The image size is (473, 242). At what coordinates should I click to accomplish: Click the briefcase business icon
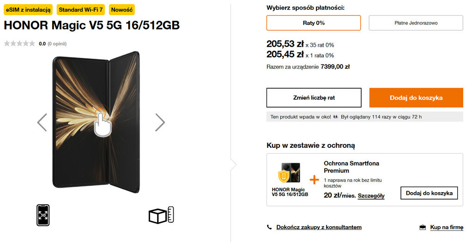(x=423, y=227)
